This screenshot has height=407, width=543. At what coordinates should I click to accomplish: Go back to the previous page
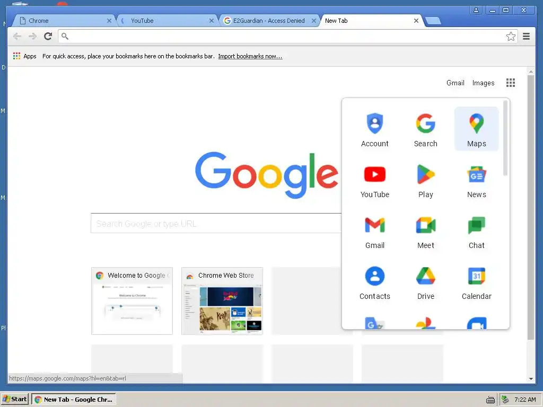[17, 36]
